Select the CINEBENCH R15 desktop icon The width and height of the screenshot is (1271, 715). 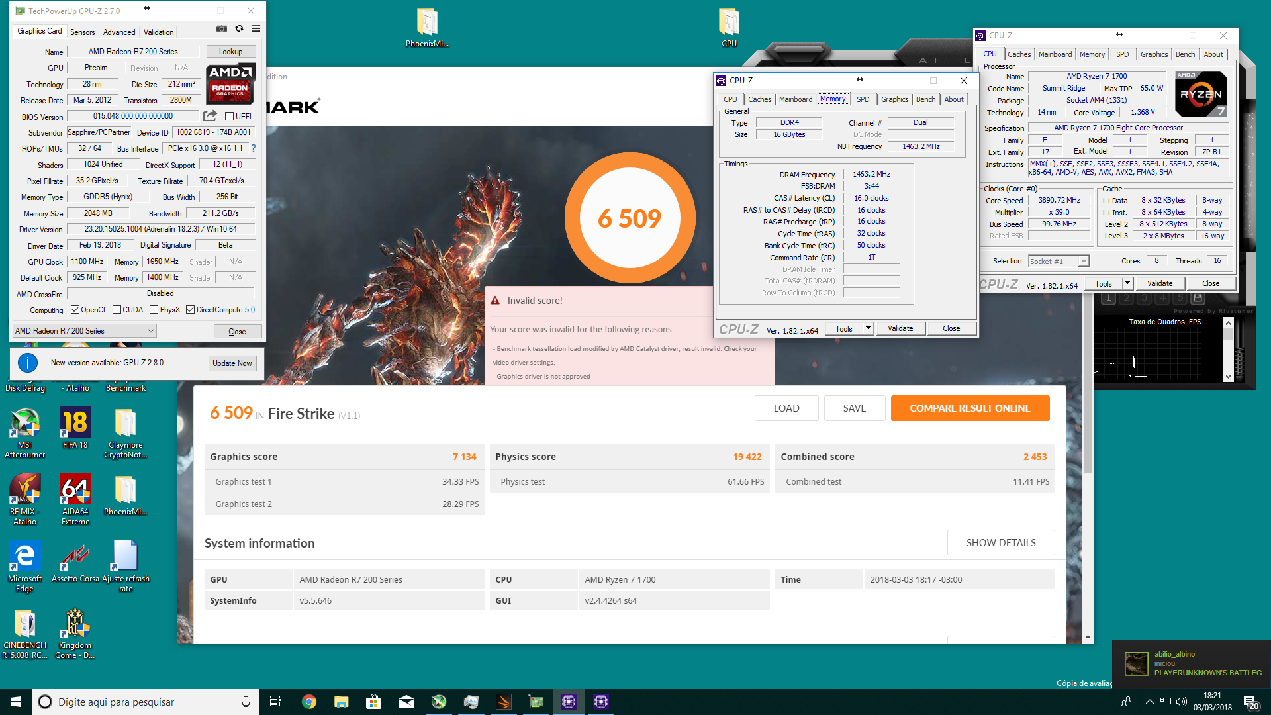(25, 634)
